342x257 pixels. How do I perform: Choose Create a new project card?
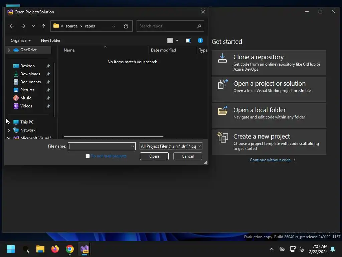click(269, 142)
